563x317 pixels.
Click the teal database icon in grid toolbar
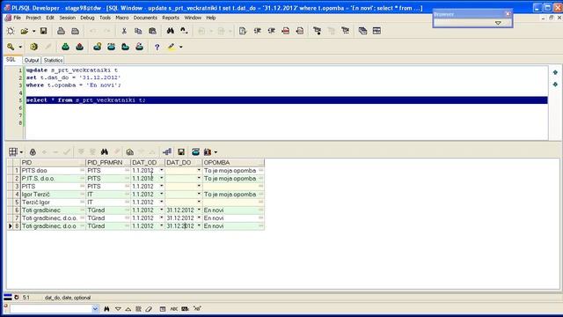click(195, 152)
